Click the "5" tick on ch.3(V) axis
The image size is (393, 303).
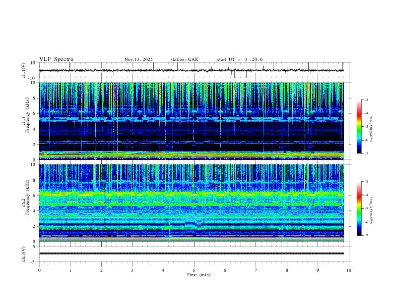tap(35, 246)
